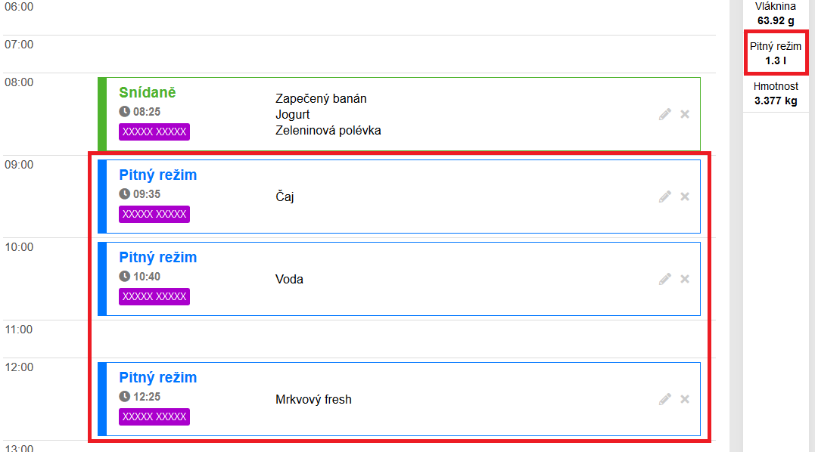Select the Pitný režim 1.3 l summary

tap(776, 53)
